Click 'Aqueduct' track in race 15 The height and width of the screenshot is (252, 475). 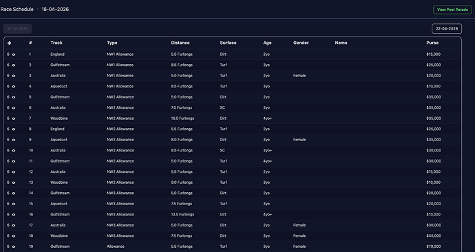coord(59,204)
